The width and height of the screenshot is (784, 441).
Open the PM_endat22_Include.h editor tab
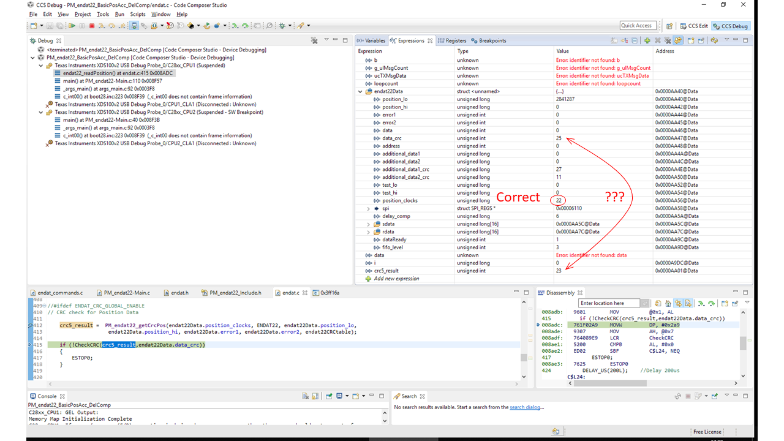point(231,293)
